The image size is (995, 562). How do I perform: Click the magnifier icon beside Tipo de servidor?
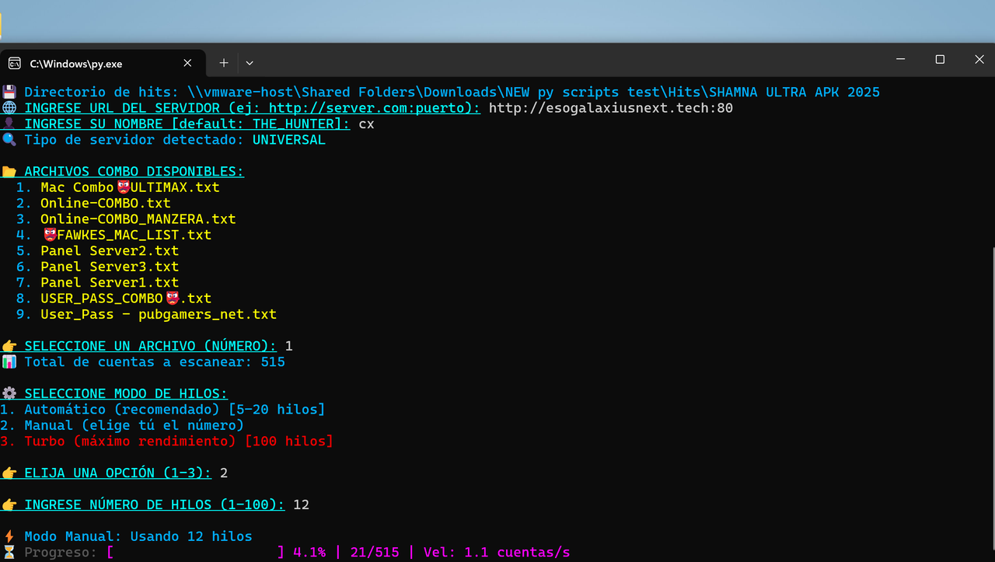pyautogui.click(x=9, y=140)
